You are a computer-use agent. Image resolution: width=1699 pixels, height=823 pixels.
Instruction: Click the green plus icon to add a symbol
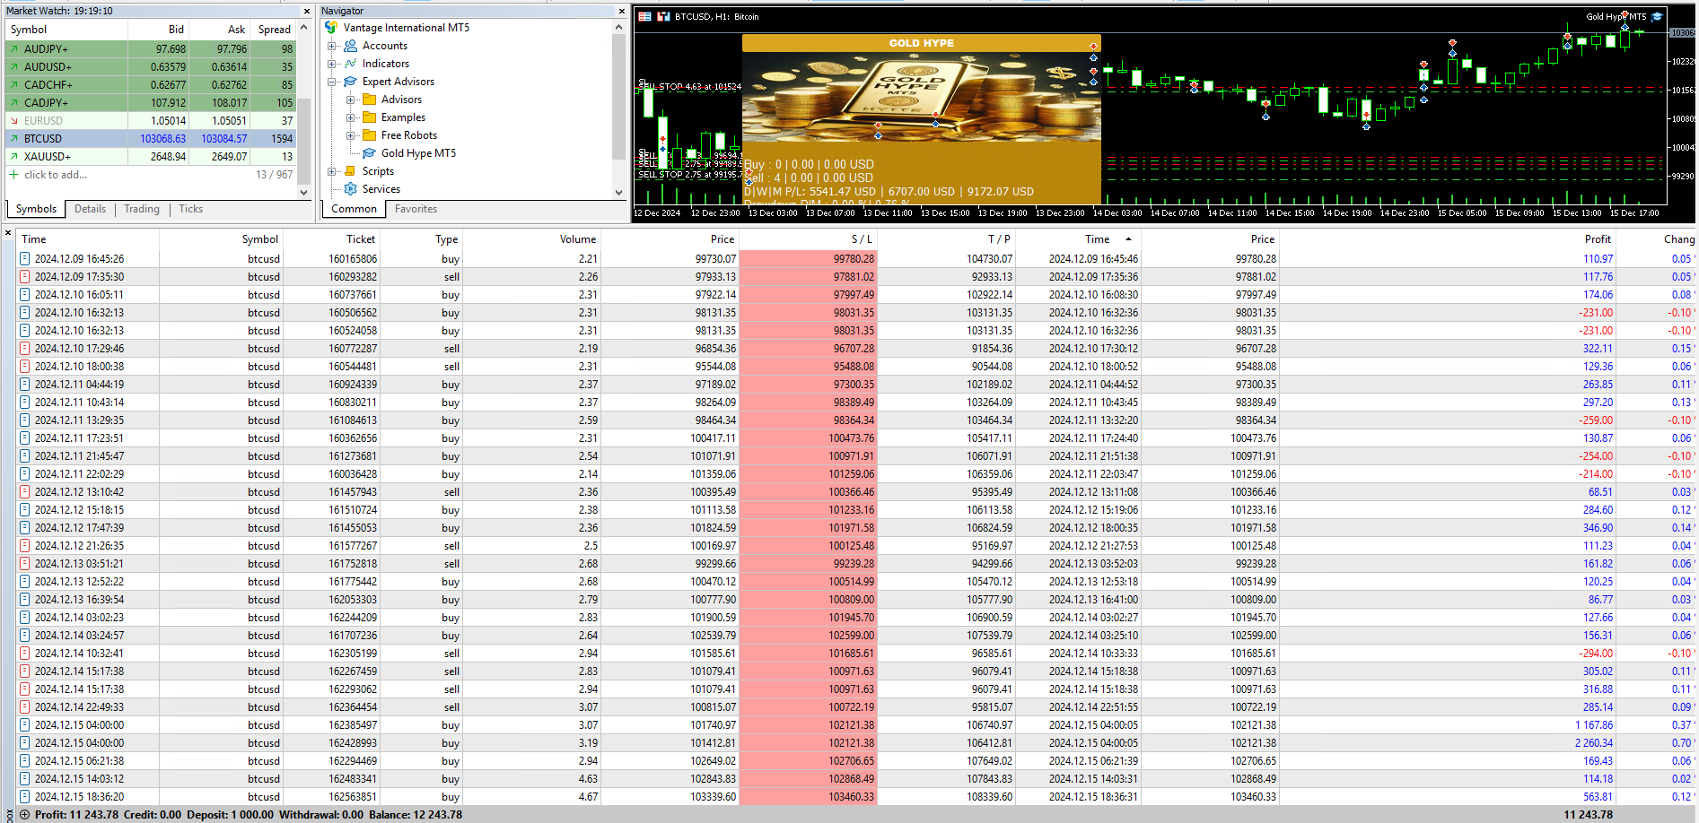(13, 175)
